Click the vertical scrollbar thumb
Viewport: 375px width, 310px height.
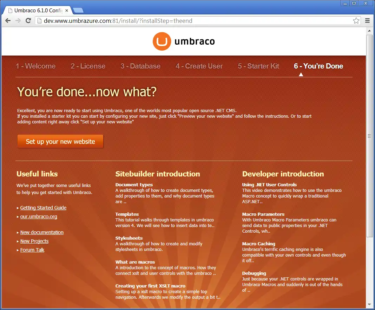click(x=369, y=136)
